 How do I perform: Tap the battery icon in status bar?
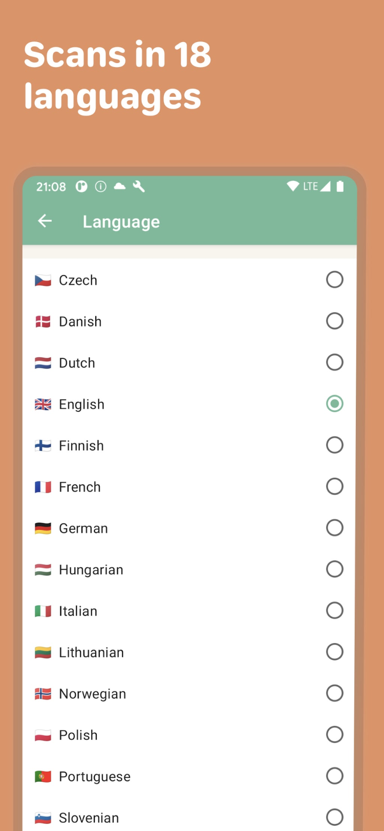pos(340,186)
